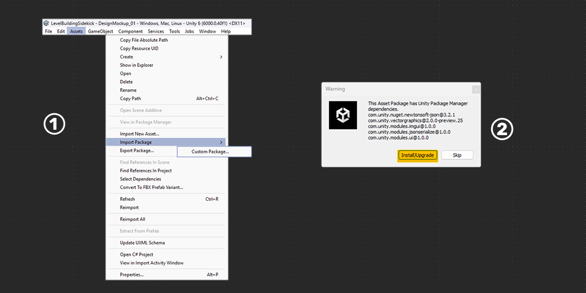Choose Custom Package... from submenu
Image resolution: width=586 pixels, height=293 pixels.
[x=214, y=152]
